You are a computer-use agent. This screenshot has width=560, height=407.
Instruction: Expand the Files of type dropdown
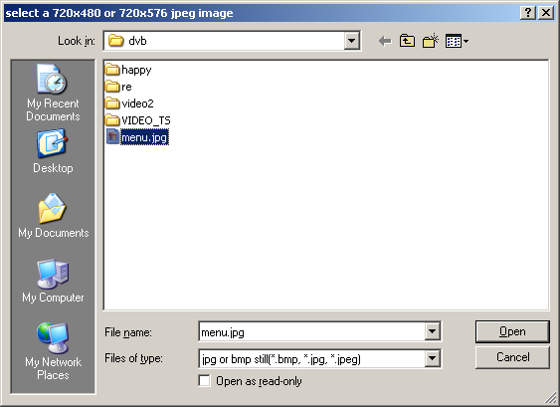(432, 358)
